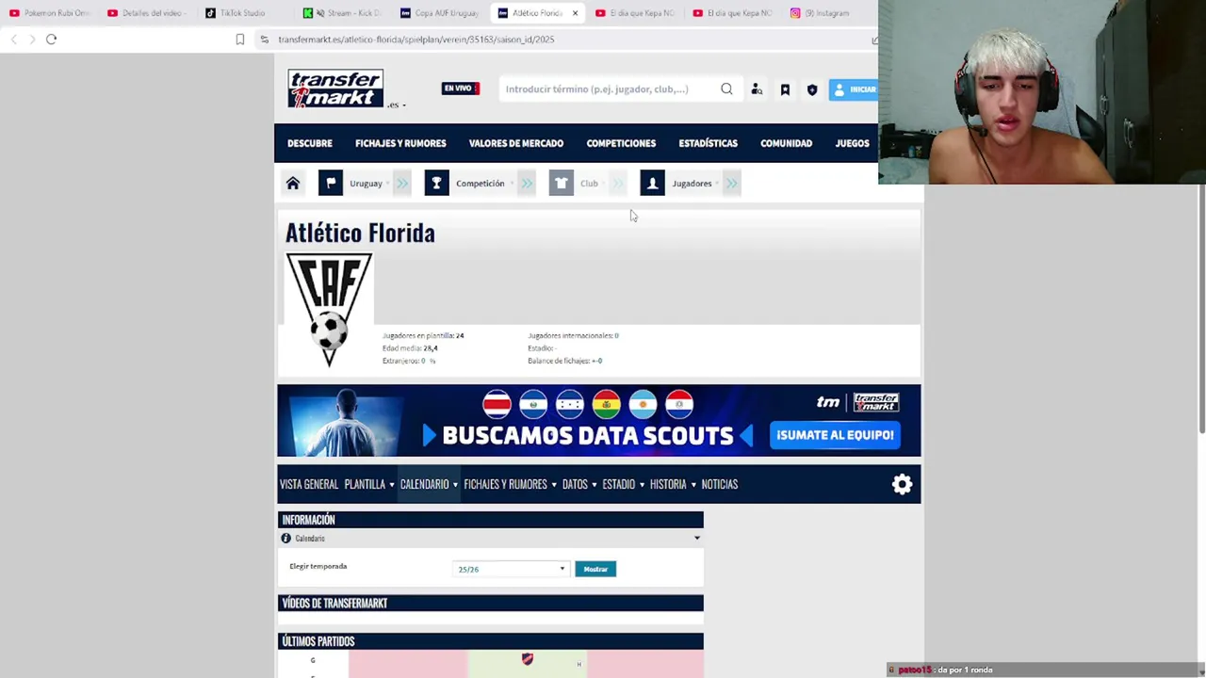Expand the Jugadores breadcrumb dropdown
This screenshot has height=678, width=1206.
pyautogui.click(x=732, y=184)
